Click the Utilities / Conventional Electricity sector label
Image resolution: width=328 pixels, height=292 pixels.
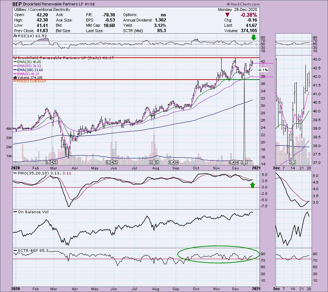coord(42,9)
